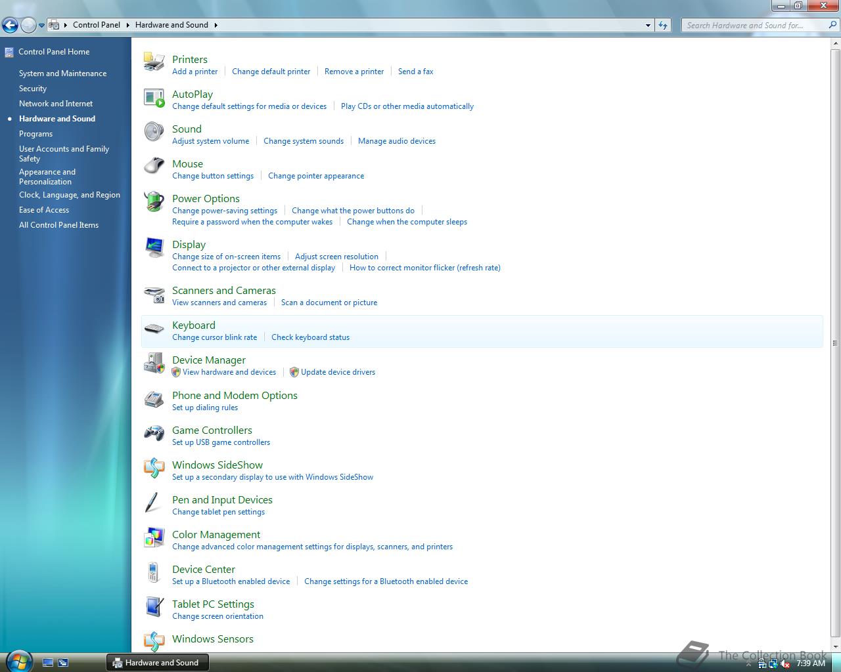Click Show Desktop quick launch icon
Viewport: 841px width, 672px height.
[48, 663]
